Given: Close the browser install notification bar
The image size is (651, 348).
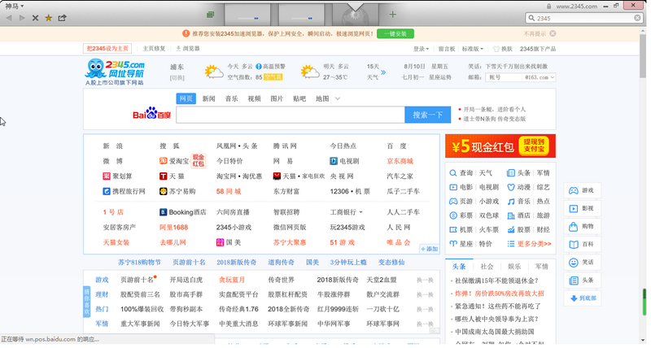Looking at the screenshot, I should point(553,33).
